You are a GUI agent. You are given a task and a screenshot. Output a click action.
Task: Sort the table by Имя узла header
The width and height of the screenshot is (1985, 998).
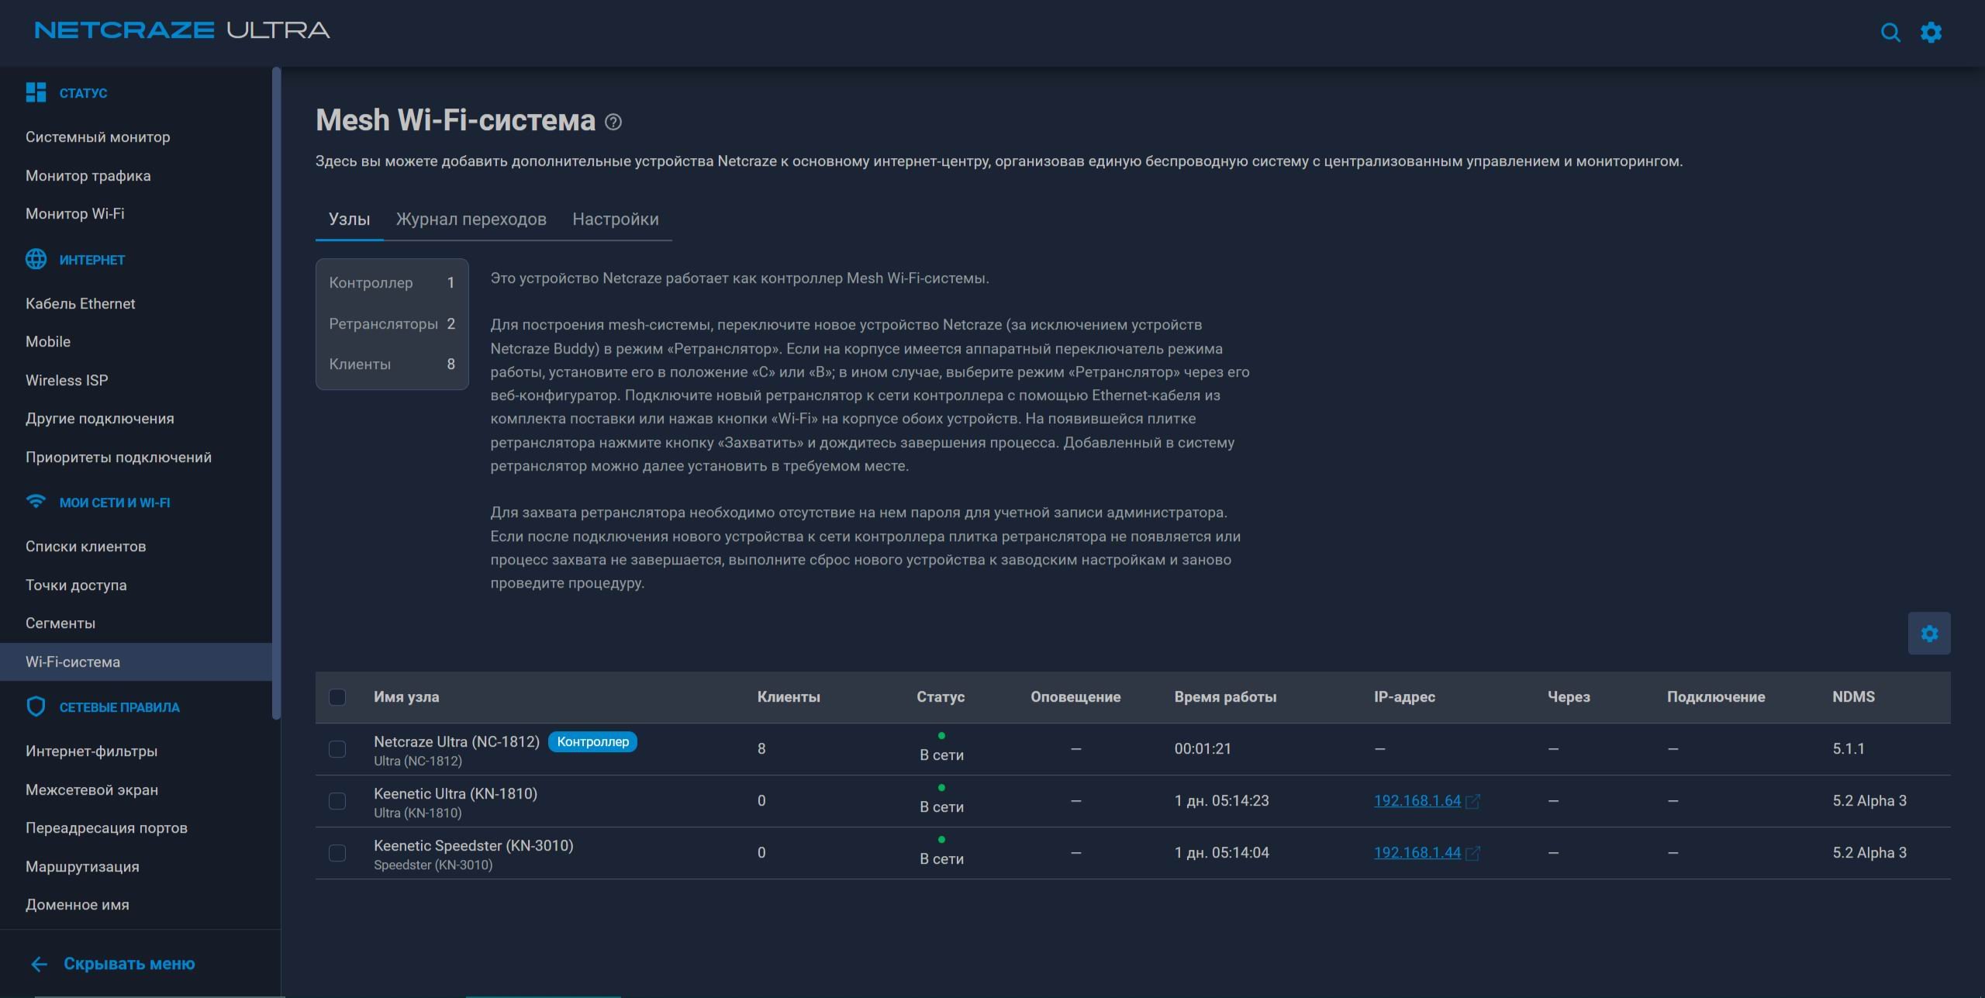[406, 697]
